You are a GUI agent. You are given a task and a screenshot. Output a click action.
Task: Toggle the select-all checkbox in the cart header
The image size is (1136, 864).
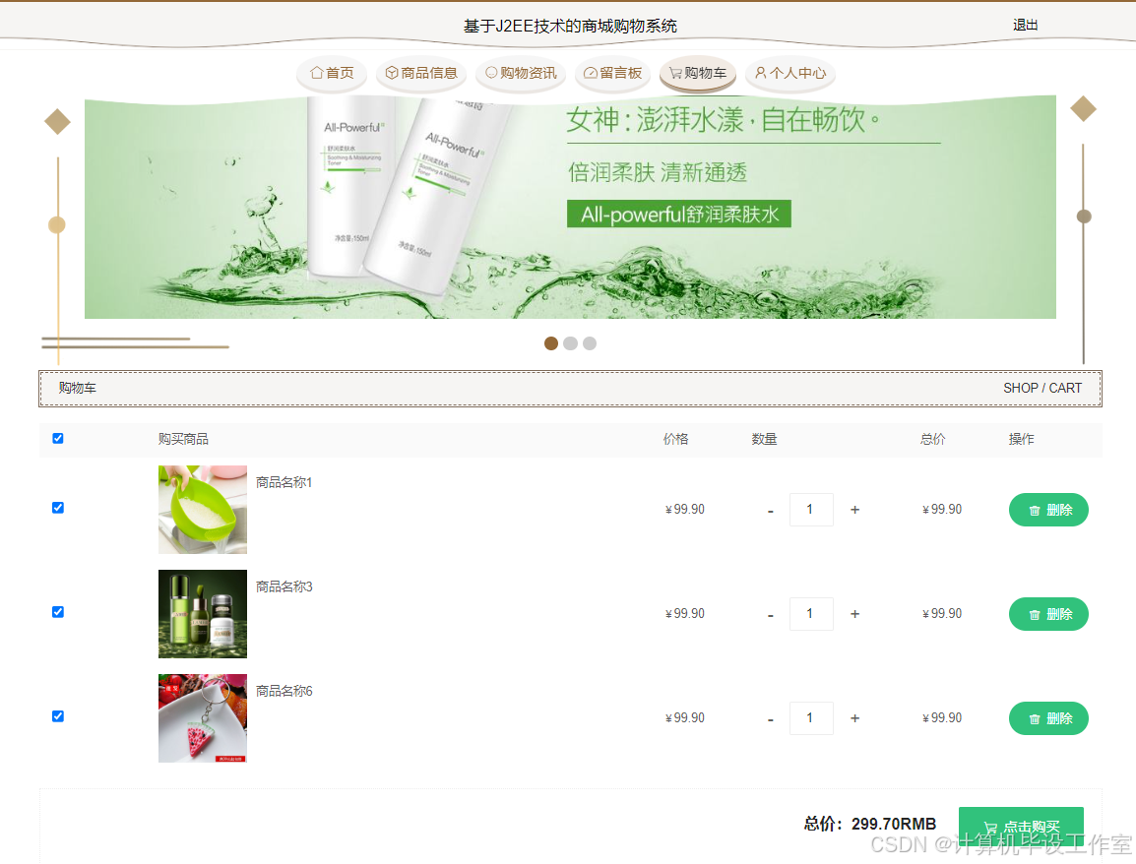(x=58, y=438)
